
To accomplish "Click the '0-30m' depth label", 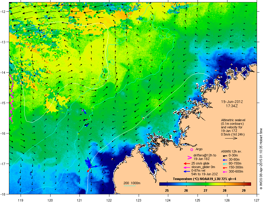I will point(233,156).
